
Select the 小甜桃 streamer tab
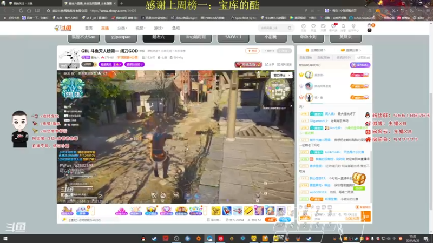point(271,37)
